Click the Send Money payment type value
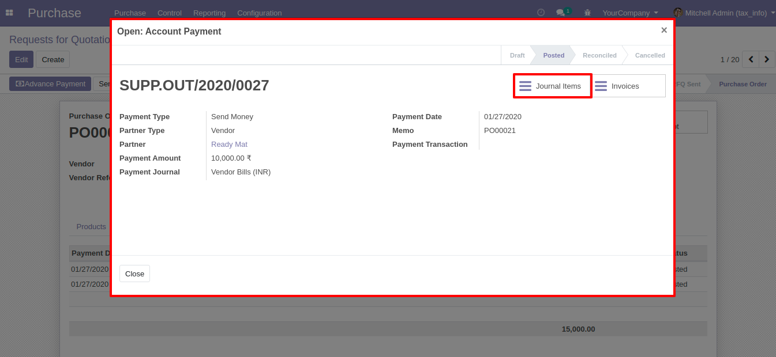This screenshot has width=776, height=357. pos(232,117)
